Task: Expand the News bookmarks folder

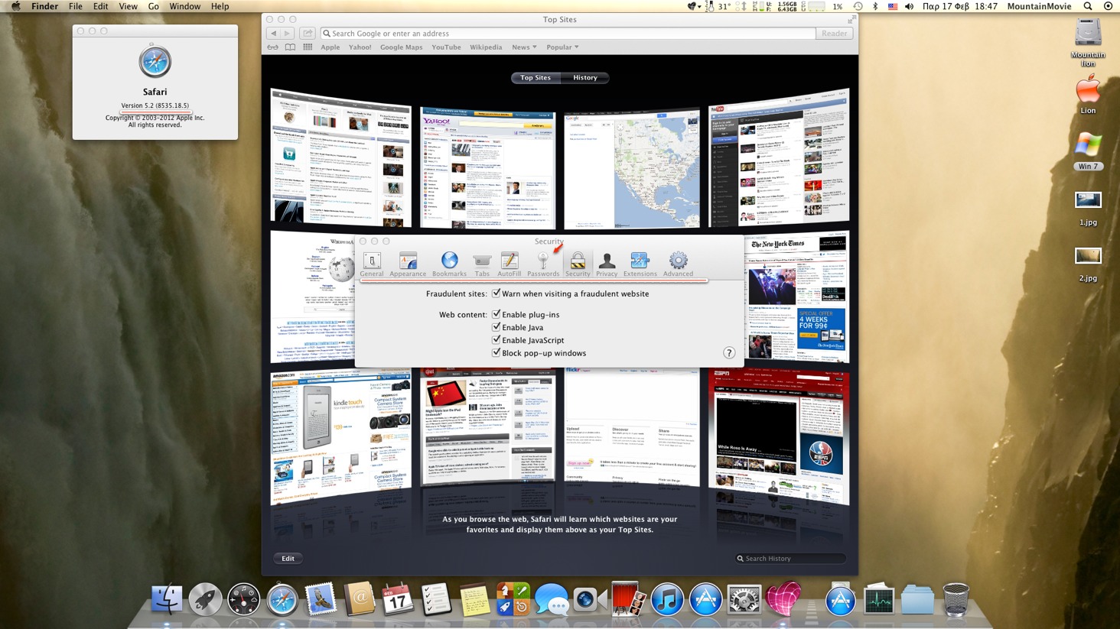Action: pos(524,47)
